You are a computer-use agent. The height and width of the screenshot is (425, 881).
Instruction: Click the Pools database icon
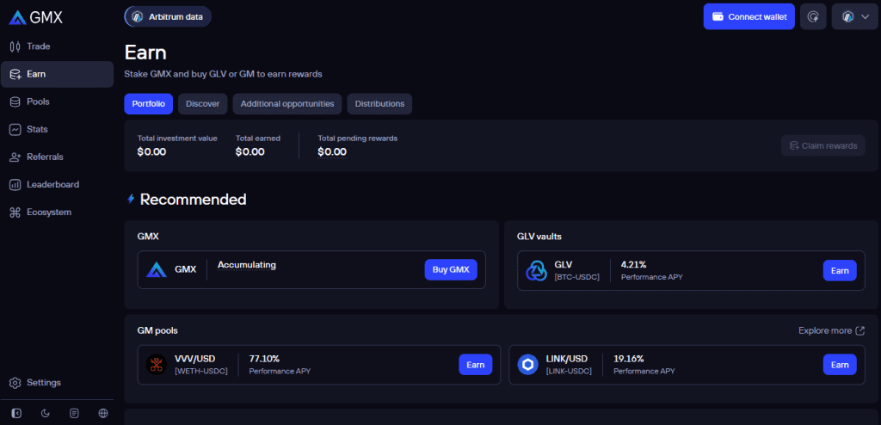15,102
